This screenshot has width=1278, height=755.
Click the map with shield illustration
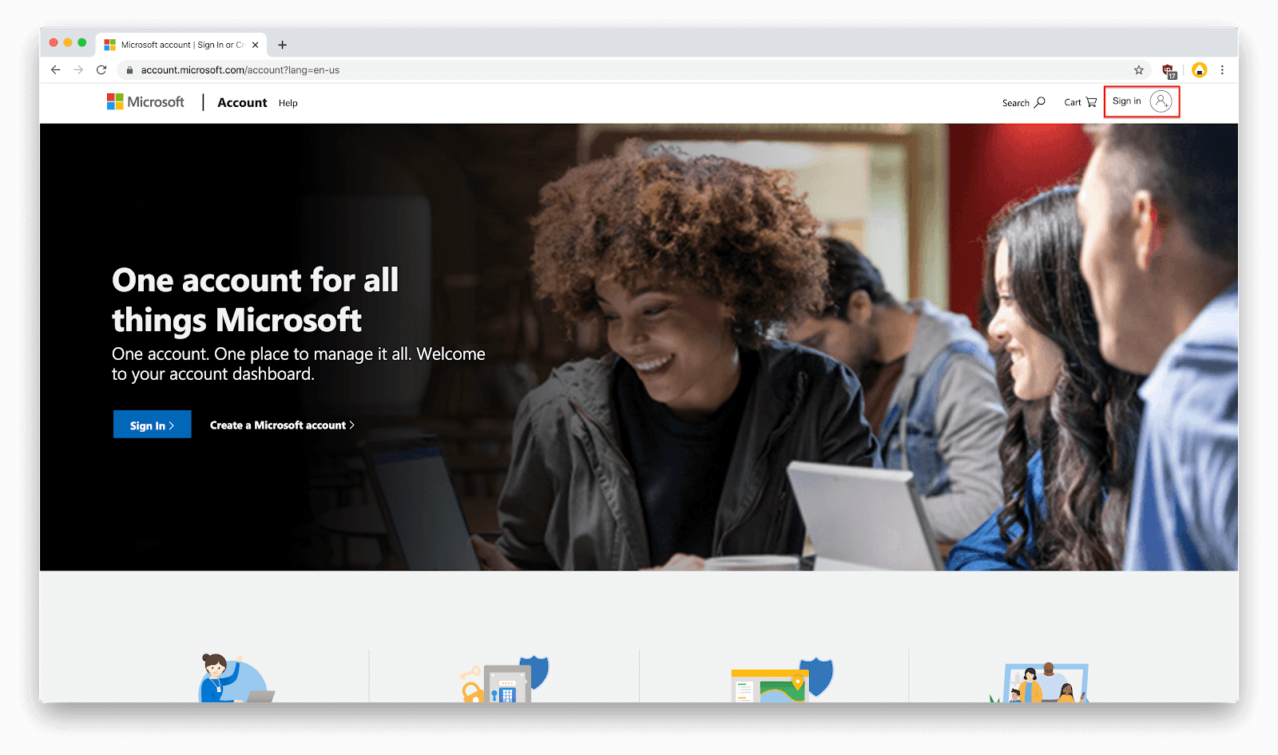pos(782,680)
